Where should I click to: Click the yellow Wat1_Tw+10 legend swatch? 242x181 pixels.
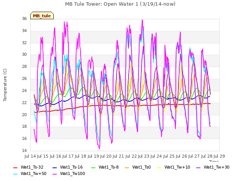[159, 167]
